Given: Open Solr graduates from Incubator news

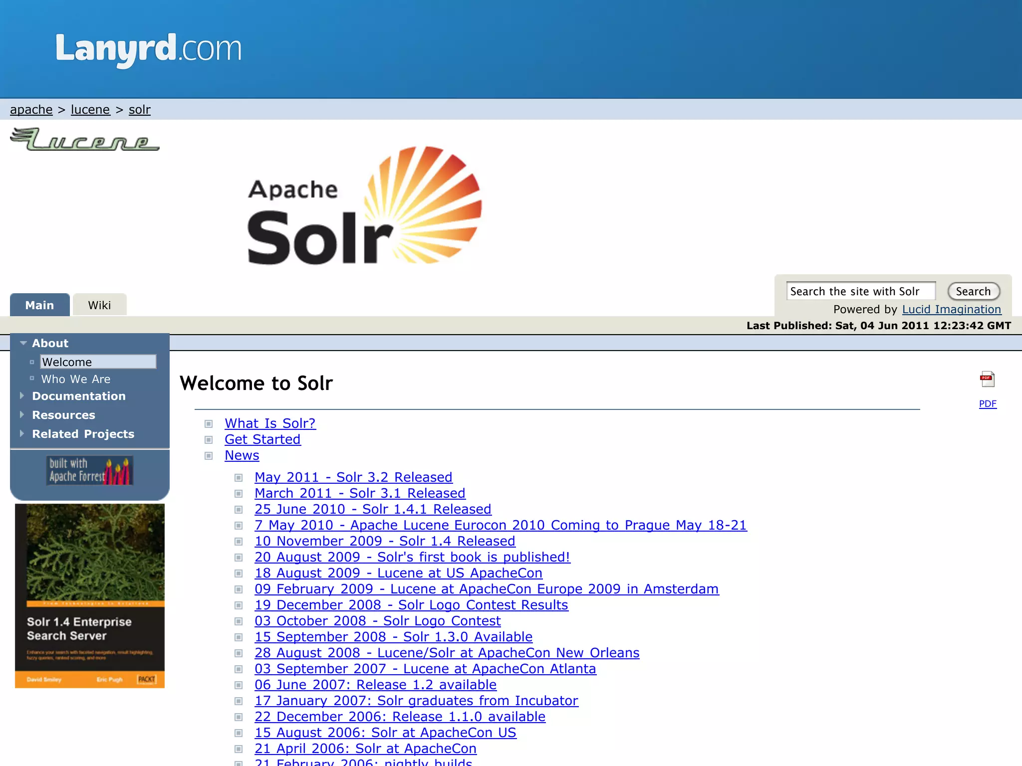Looking at the screenshot, I should point(416,701).
